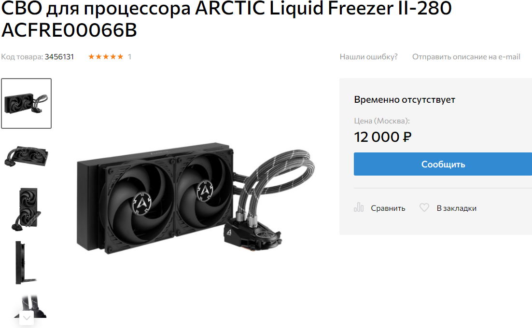Click the main product image

point(196,198)
